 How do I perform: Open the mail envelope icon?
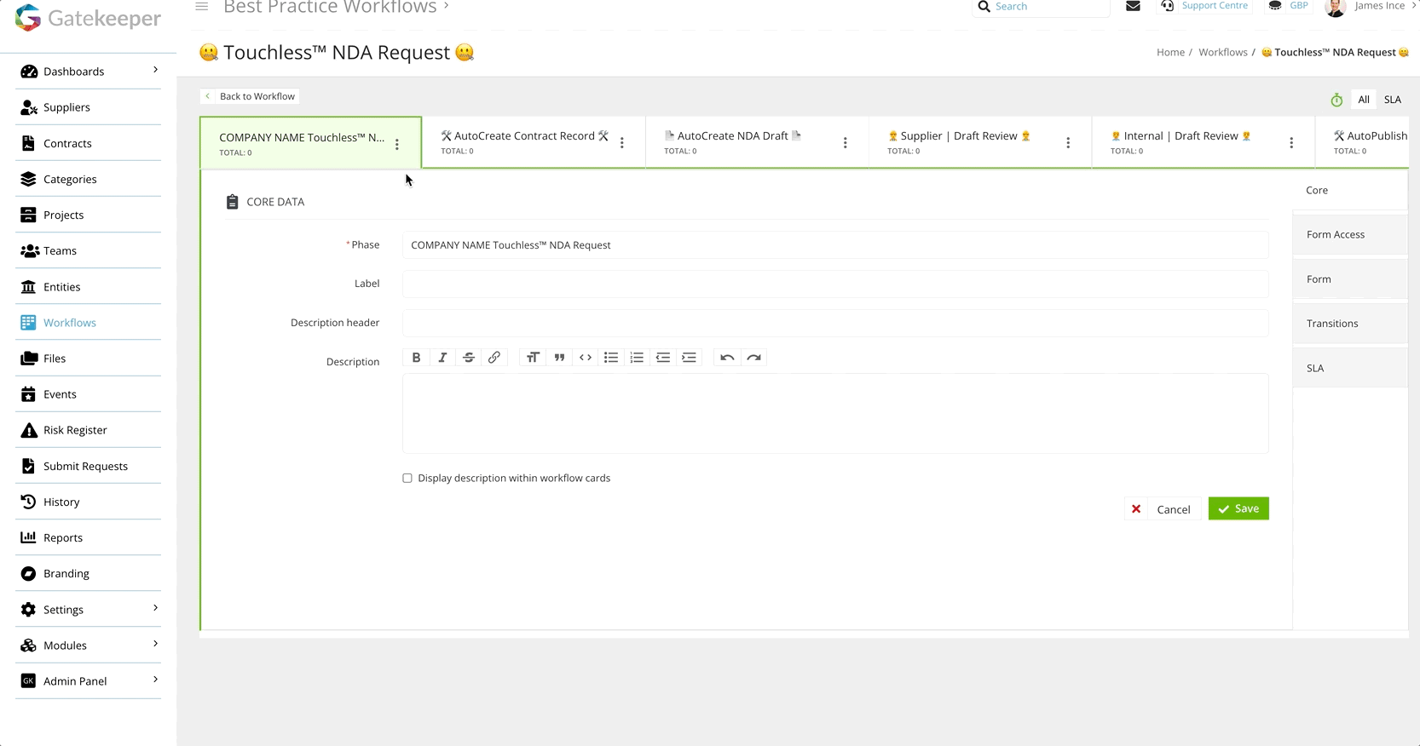tap(1133, 6)
